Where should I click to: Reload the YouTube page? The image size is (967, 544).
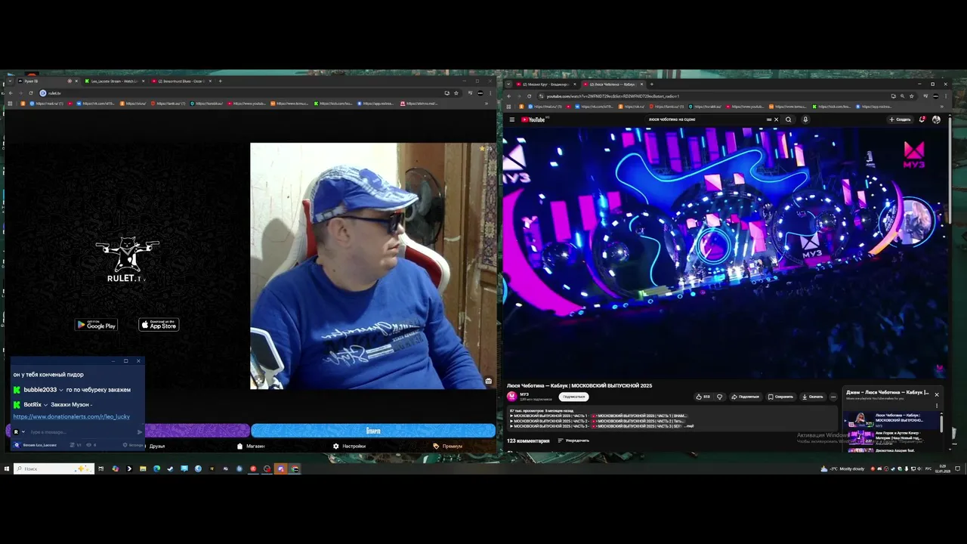529,96
